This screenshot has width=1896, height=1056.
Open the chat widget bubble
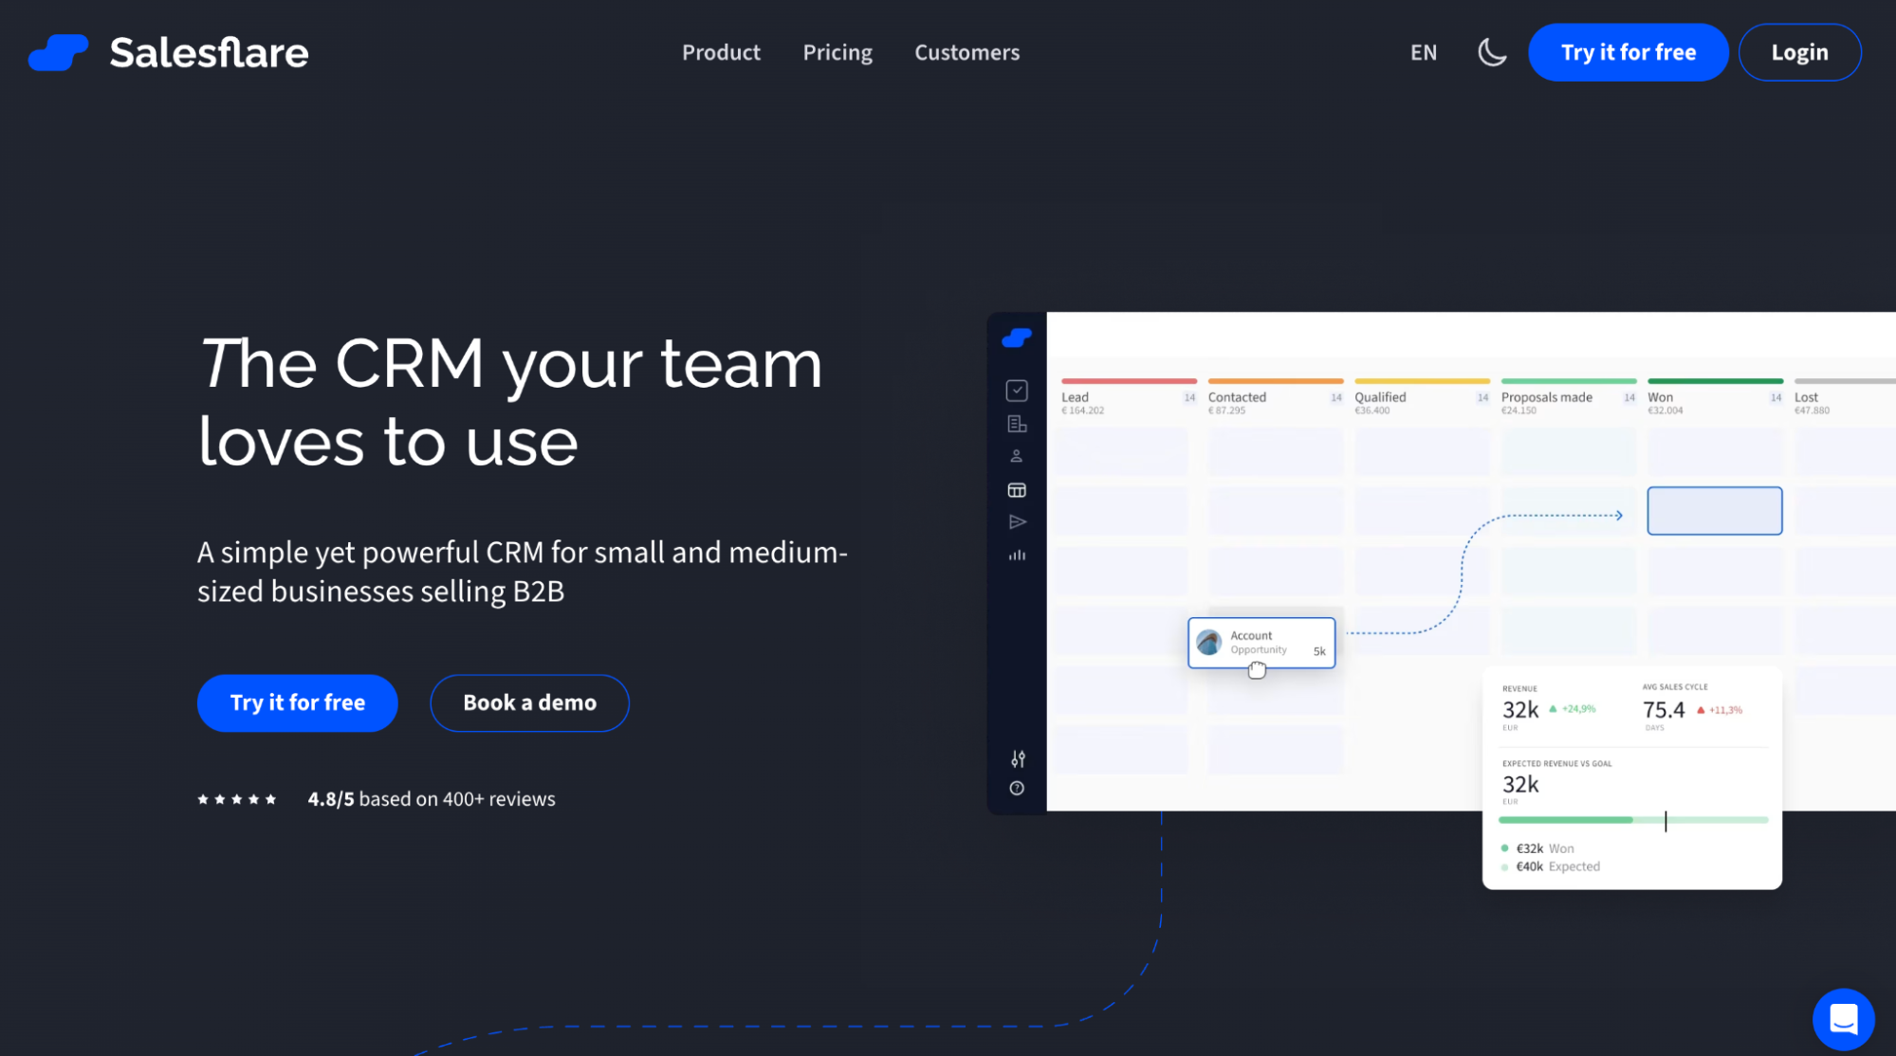[x=1843, y=1019]
